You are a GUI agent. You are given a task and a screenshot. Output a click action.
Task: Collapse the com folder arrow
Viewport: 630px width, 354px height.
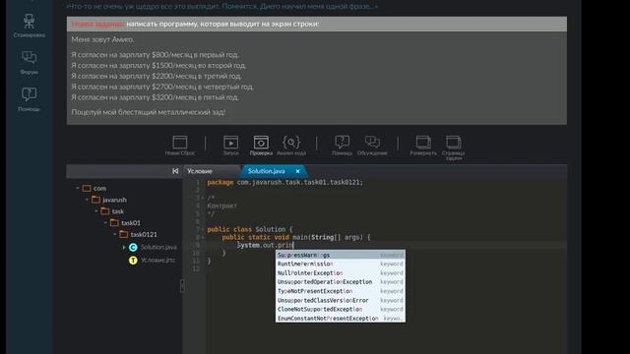coord(78,188)
